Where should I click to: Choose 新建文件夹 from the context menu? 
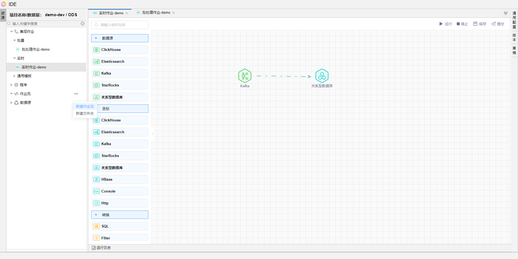[x=85, y=114]
